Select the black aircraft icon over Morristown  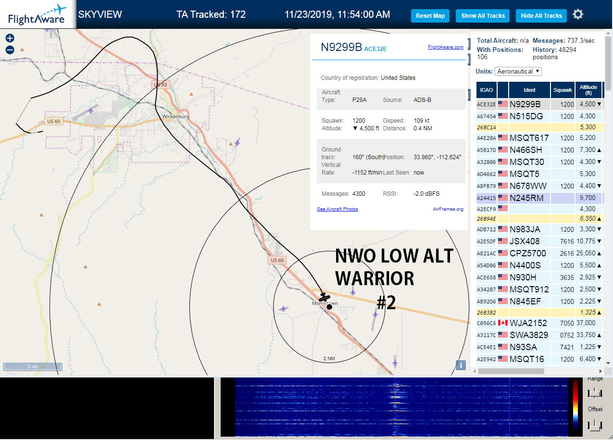tap(325, 297)
